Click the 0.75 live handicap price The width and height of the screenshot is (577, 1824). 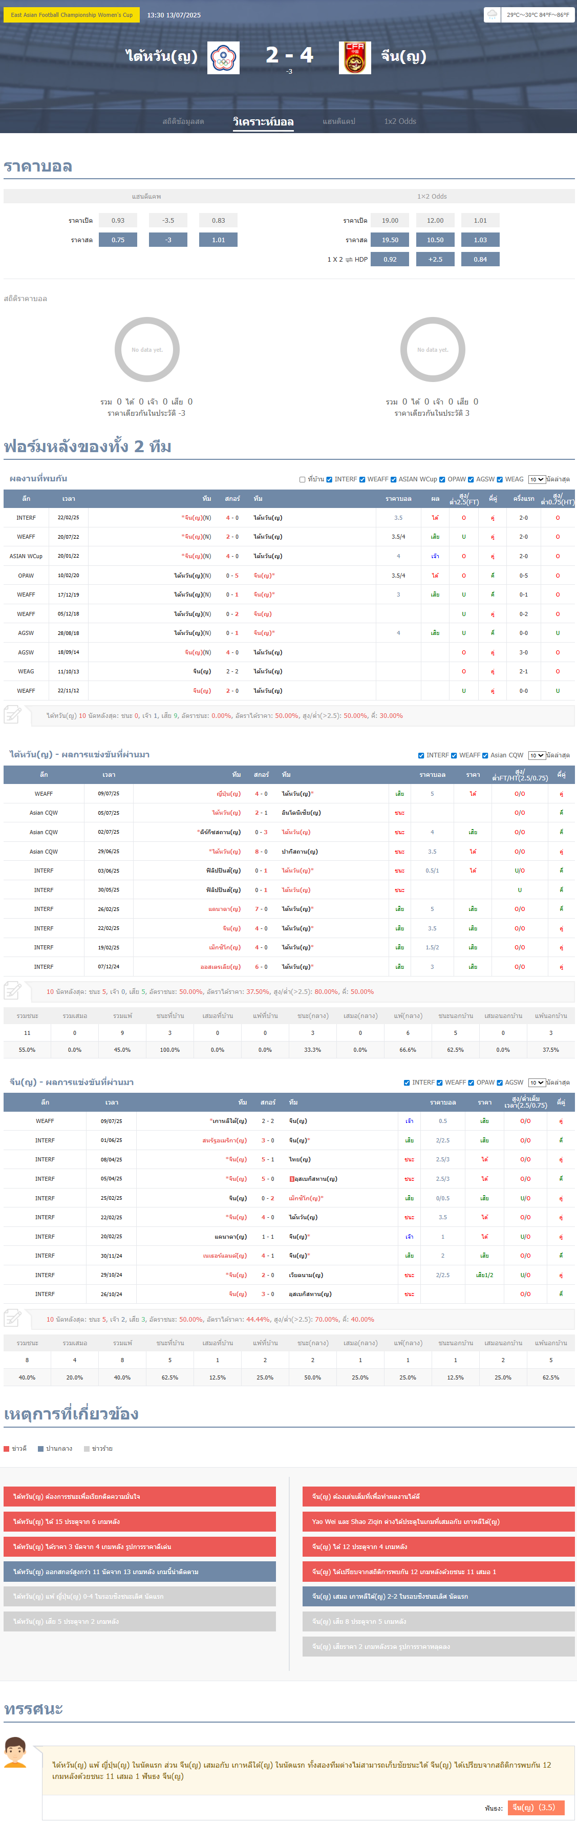point(118,240)
